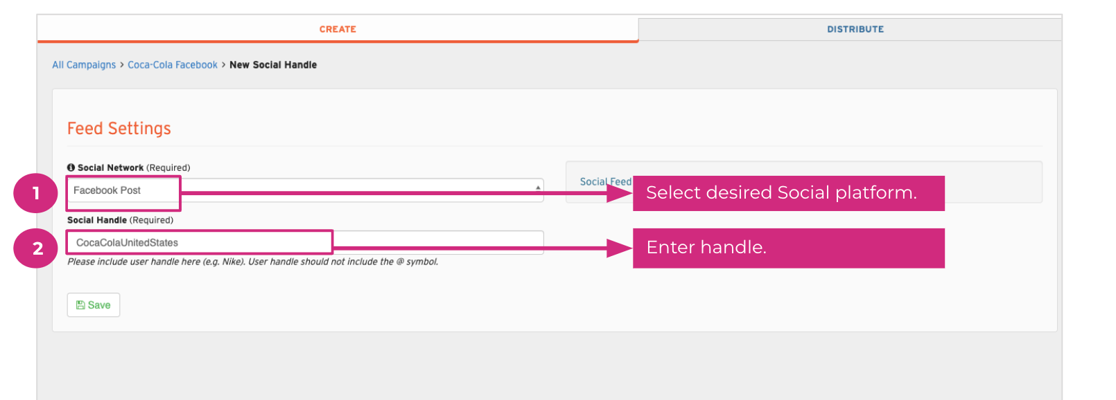Switch to the CREATE tab
Viewport: 1116px width, 400px height.
[338, 29]
